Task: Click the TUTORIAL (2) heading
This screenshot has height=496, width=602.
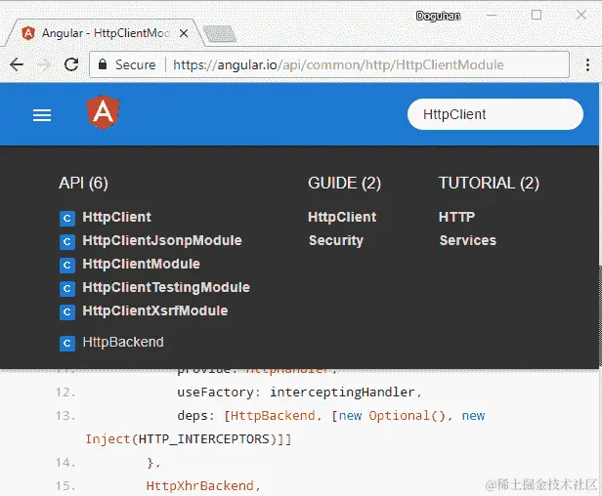Action: 489,183
